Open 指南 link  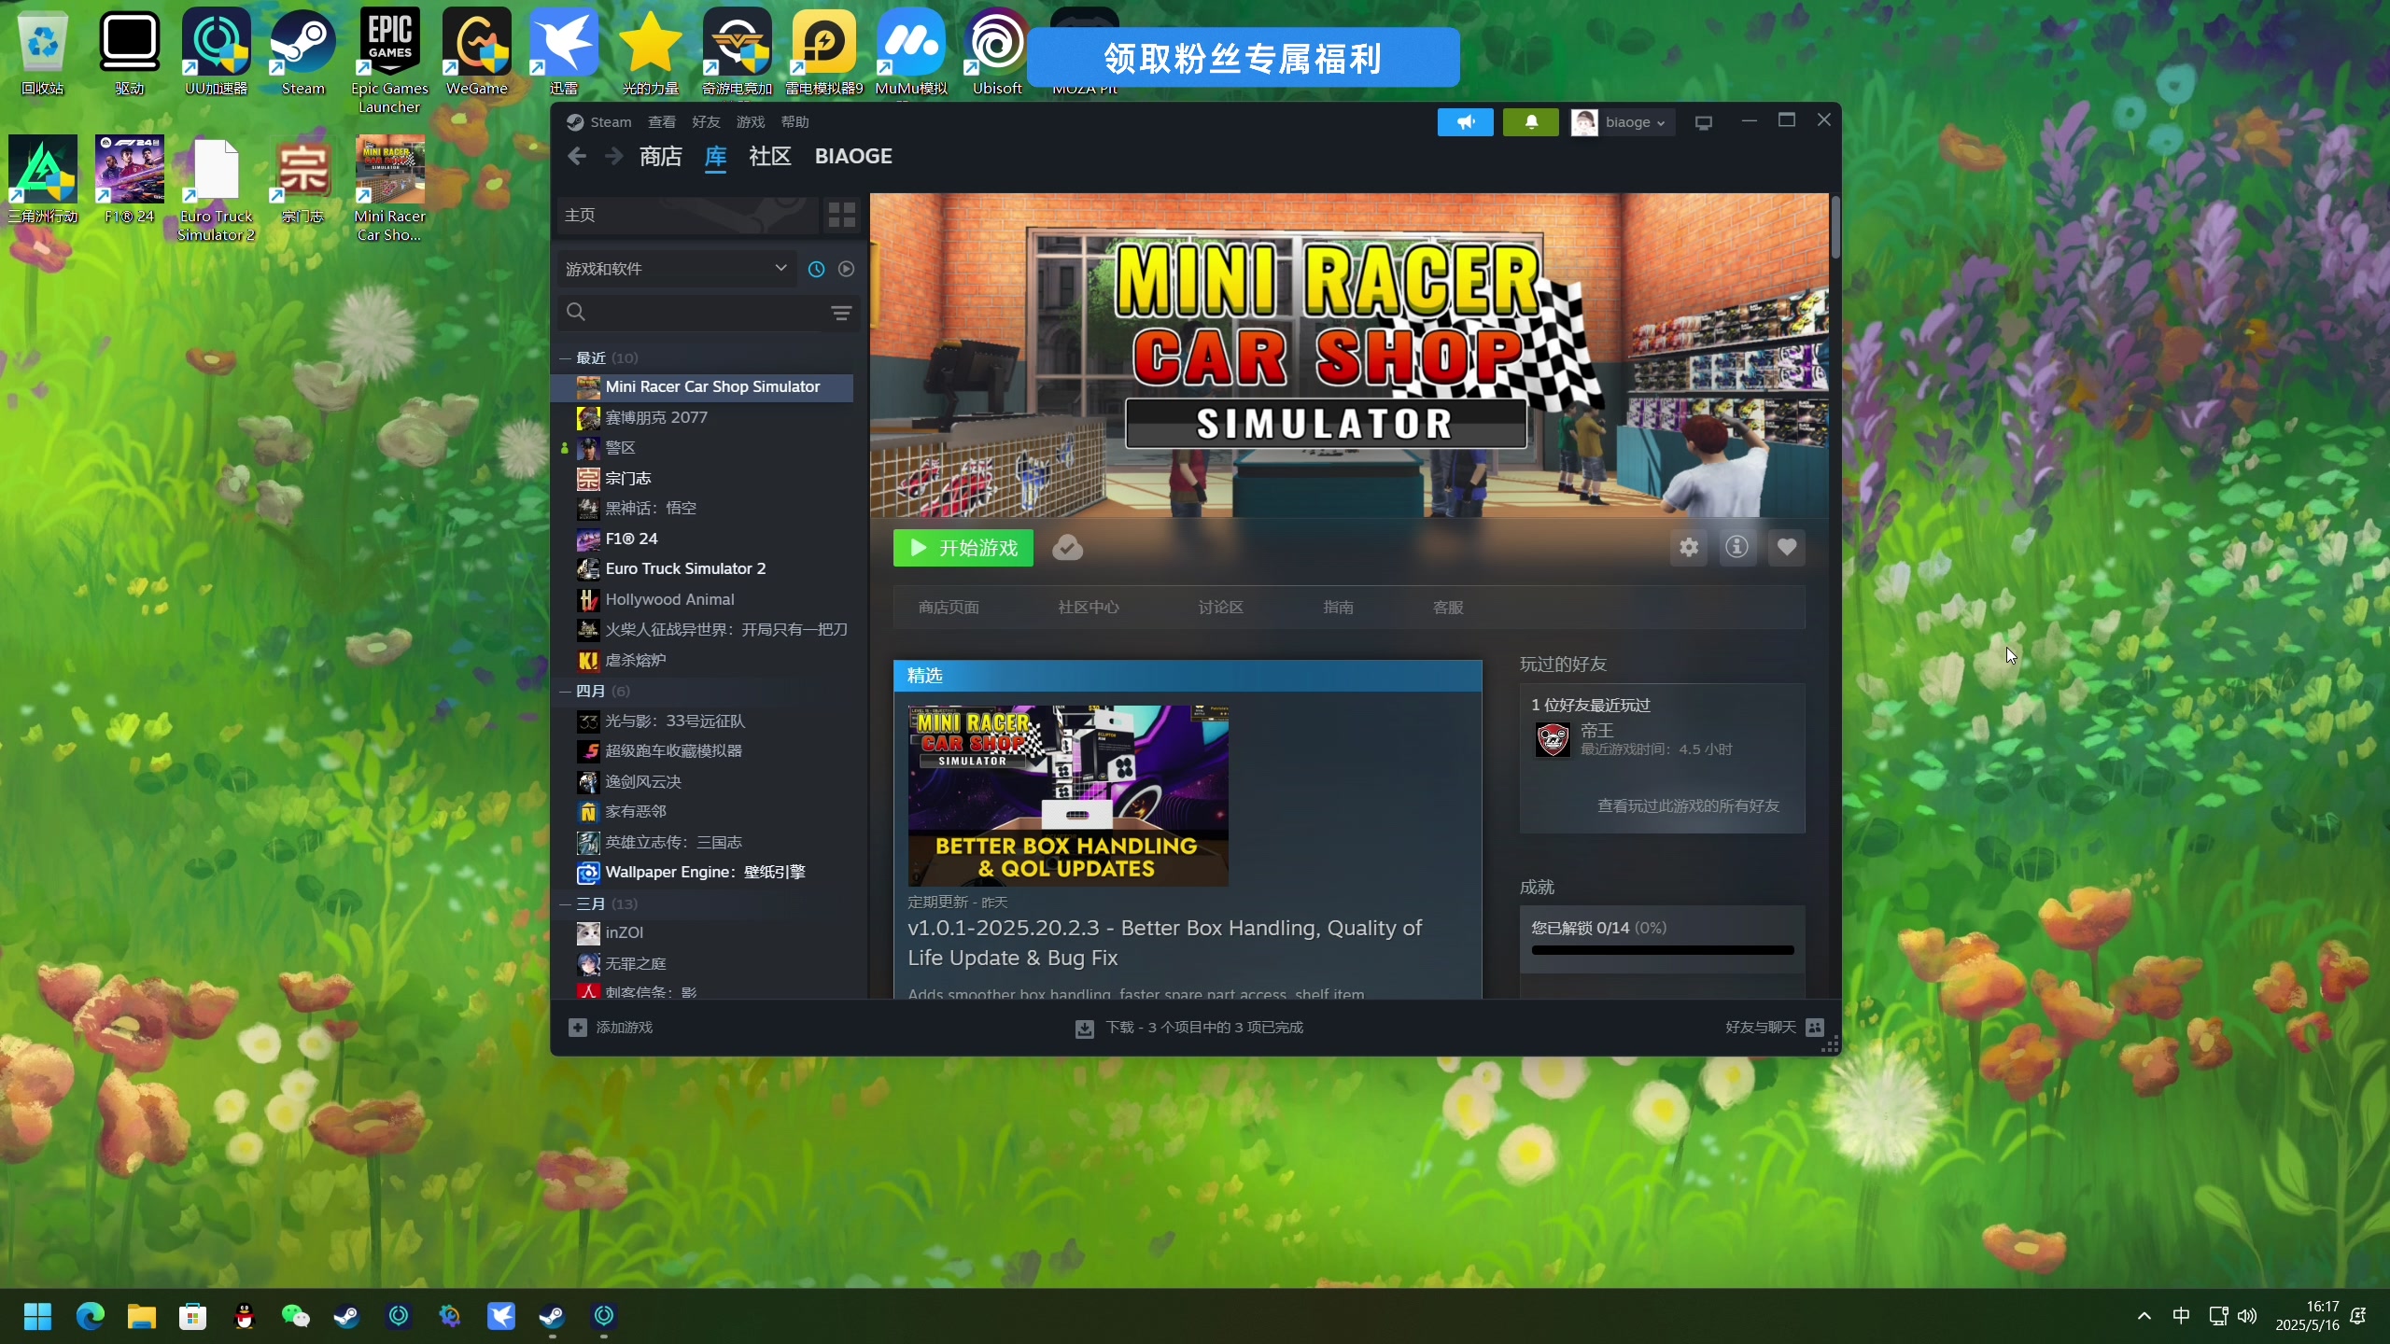pyautogui.click(x=1338, y=608)
